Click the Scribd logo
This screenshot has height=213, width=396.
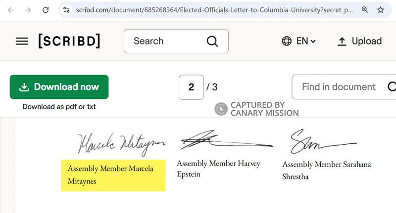pyautogui.click(x=69, y=42)
